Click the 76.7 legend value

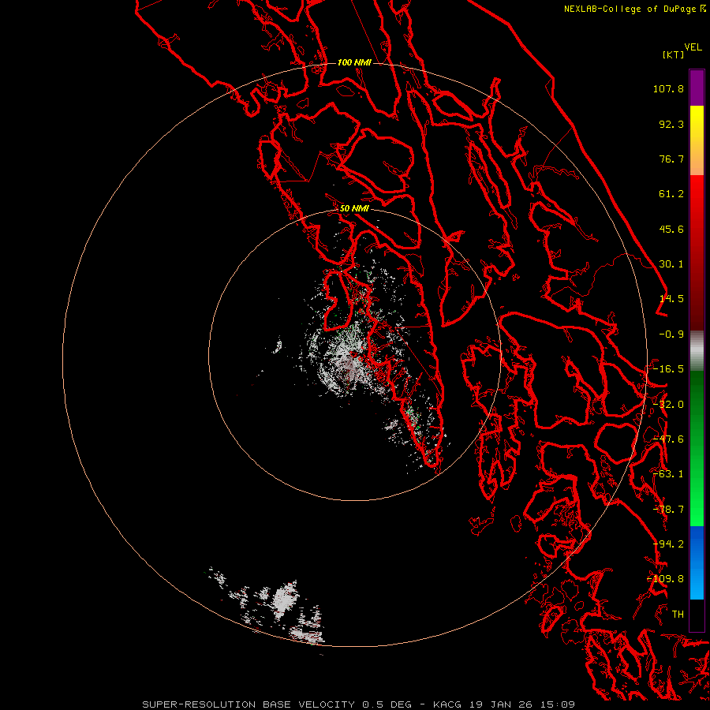[x=671, y=159]
